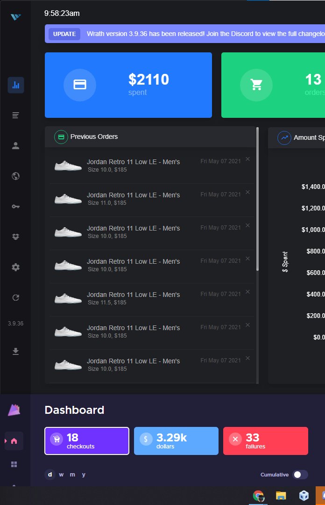
Task: Open Chrome from the taskbar
Action: tap(258, 496)
